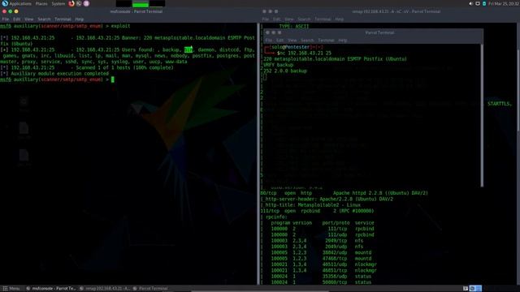Image resolution: width=520 pixels, height=292 pixels.
Task: Open File menu in front Parrot Terminal
Action: (269, 41)
